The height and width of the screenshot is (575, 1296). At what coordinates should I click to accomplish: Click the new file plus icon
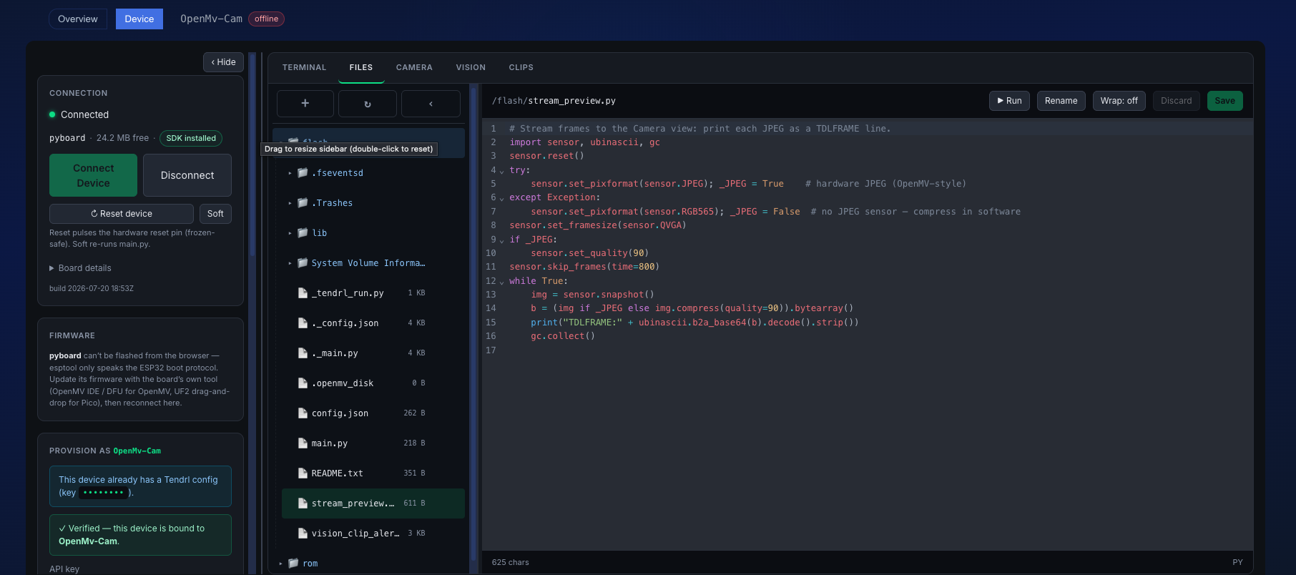coord(305,104)
